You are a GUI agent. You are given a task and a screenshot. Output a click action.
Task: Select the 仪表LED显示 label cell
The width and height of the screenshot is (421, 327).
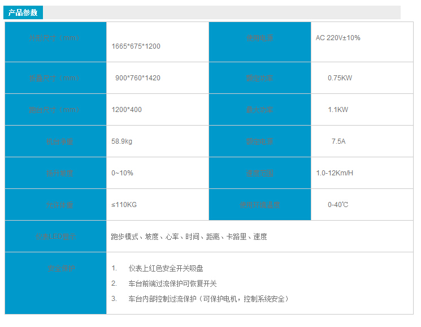pos(55,236)
